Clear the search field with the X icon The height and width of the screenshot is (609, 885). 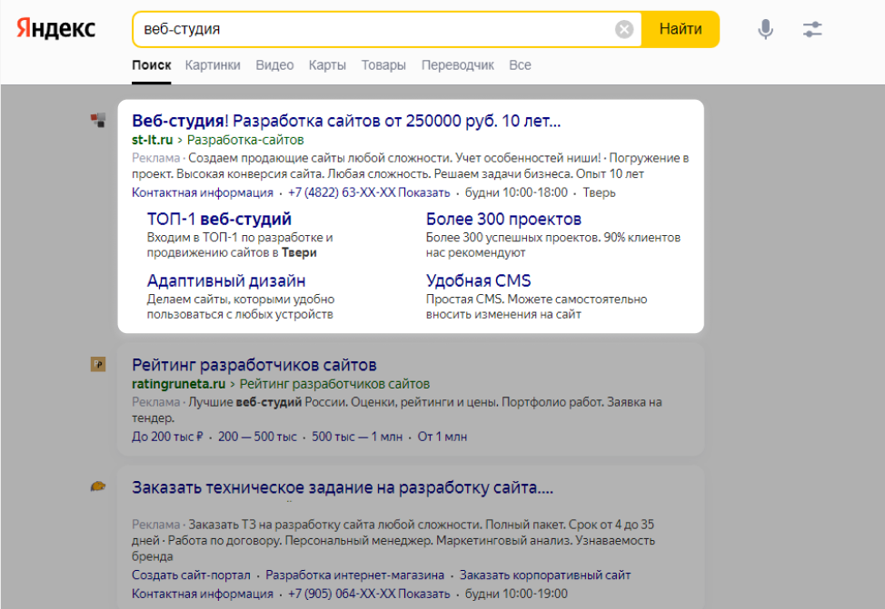624,29
